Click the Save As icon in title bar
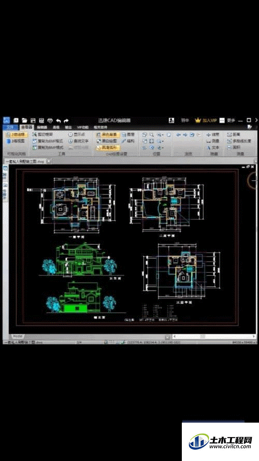The image size is (259, 461). (x=41, y=120)
